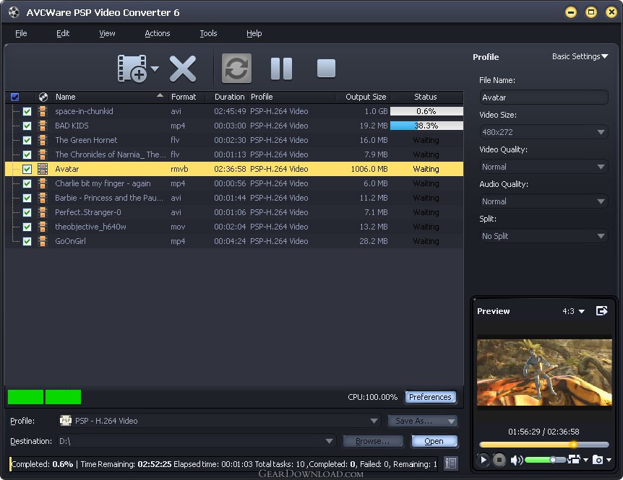
Task: Open the Basic Settings dropdown
Action: coord(580,57)
